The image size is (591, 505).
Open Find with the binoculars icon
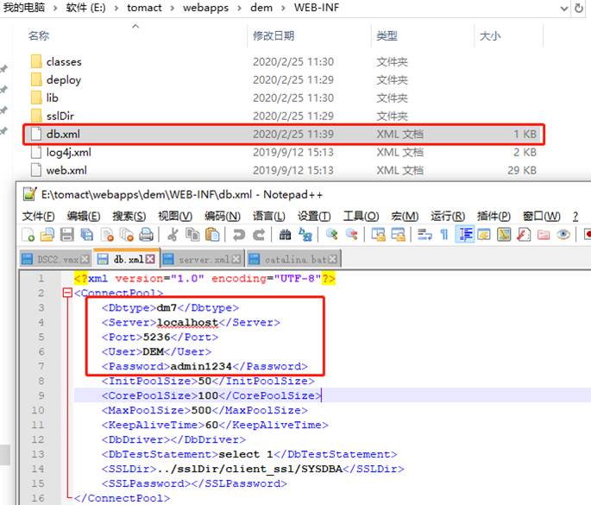click(x=285, y=235)
